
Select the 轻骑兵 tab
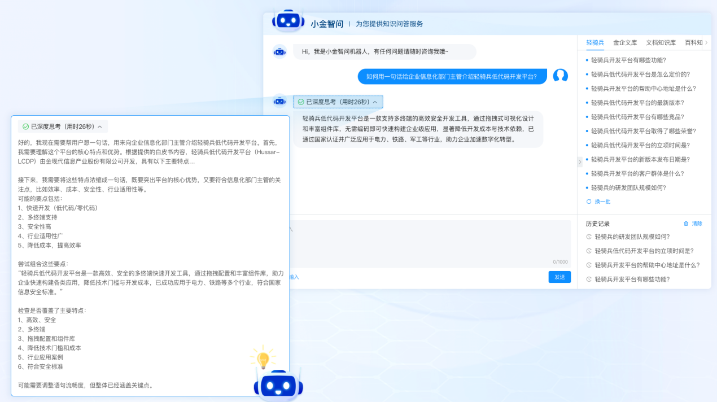(x=594, y=42)
